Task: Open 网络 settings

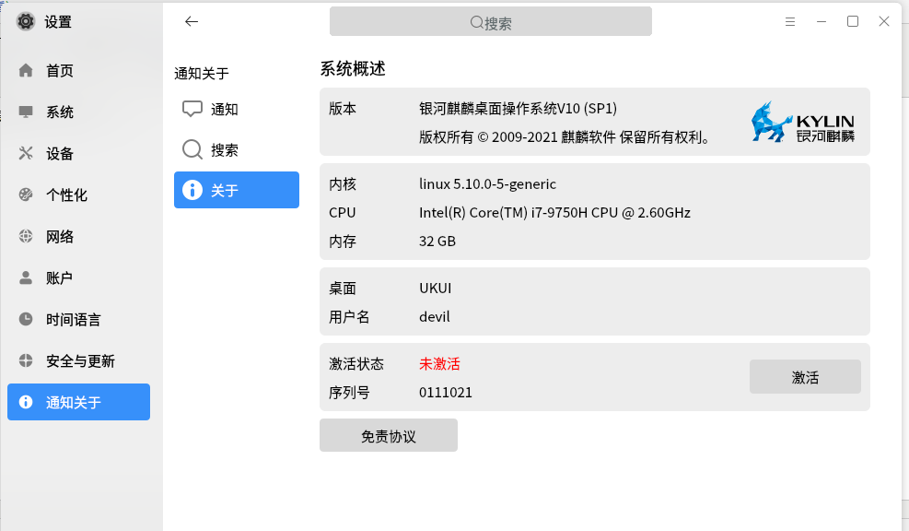Action: [x=79, y=236]
